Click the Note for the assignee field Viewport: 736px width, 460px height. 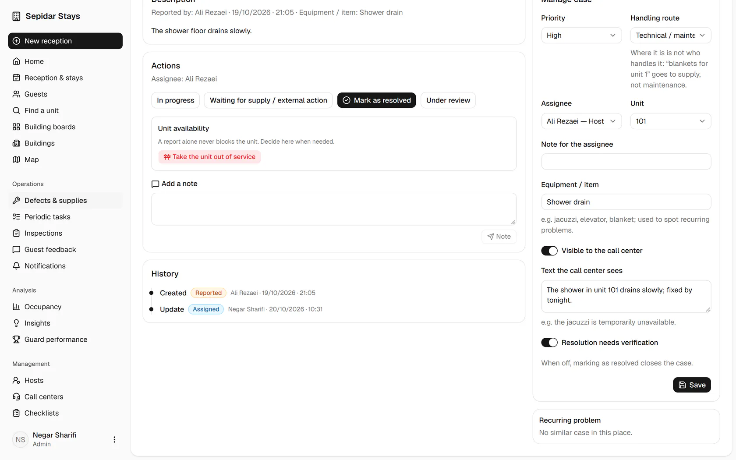click(x=626, y=162)
